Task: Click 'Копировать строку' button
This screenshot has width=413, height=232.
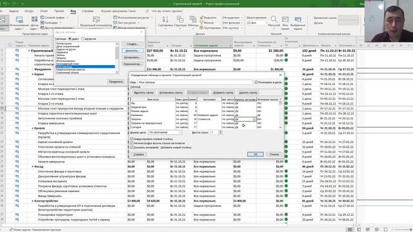Action: (x=171, y=93)
